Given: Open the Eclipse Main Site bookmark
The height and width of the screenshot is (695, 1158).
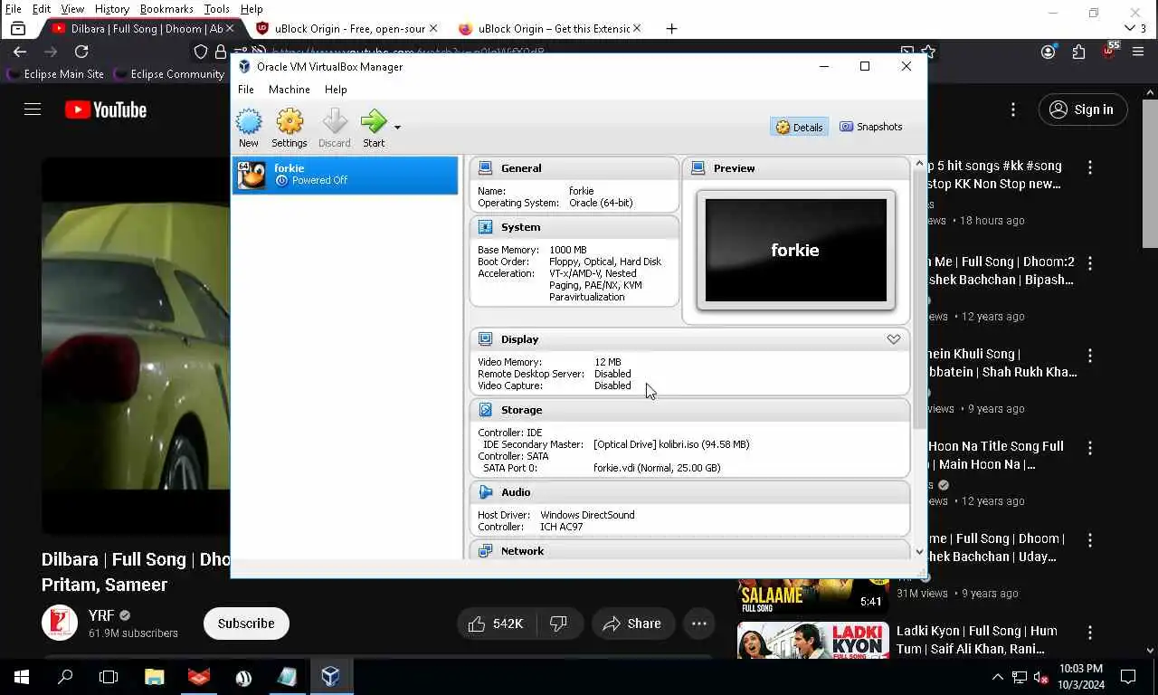Looking at the screenshot, I should [x=54, y=74].
